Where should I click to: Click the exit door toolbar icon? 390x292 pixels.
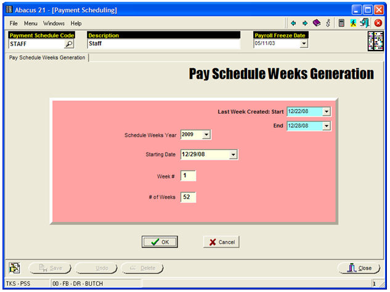(365, 23)
